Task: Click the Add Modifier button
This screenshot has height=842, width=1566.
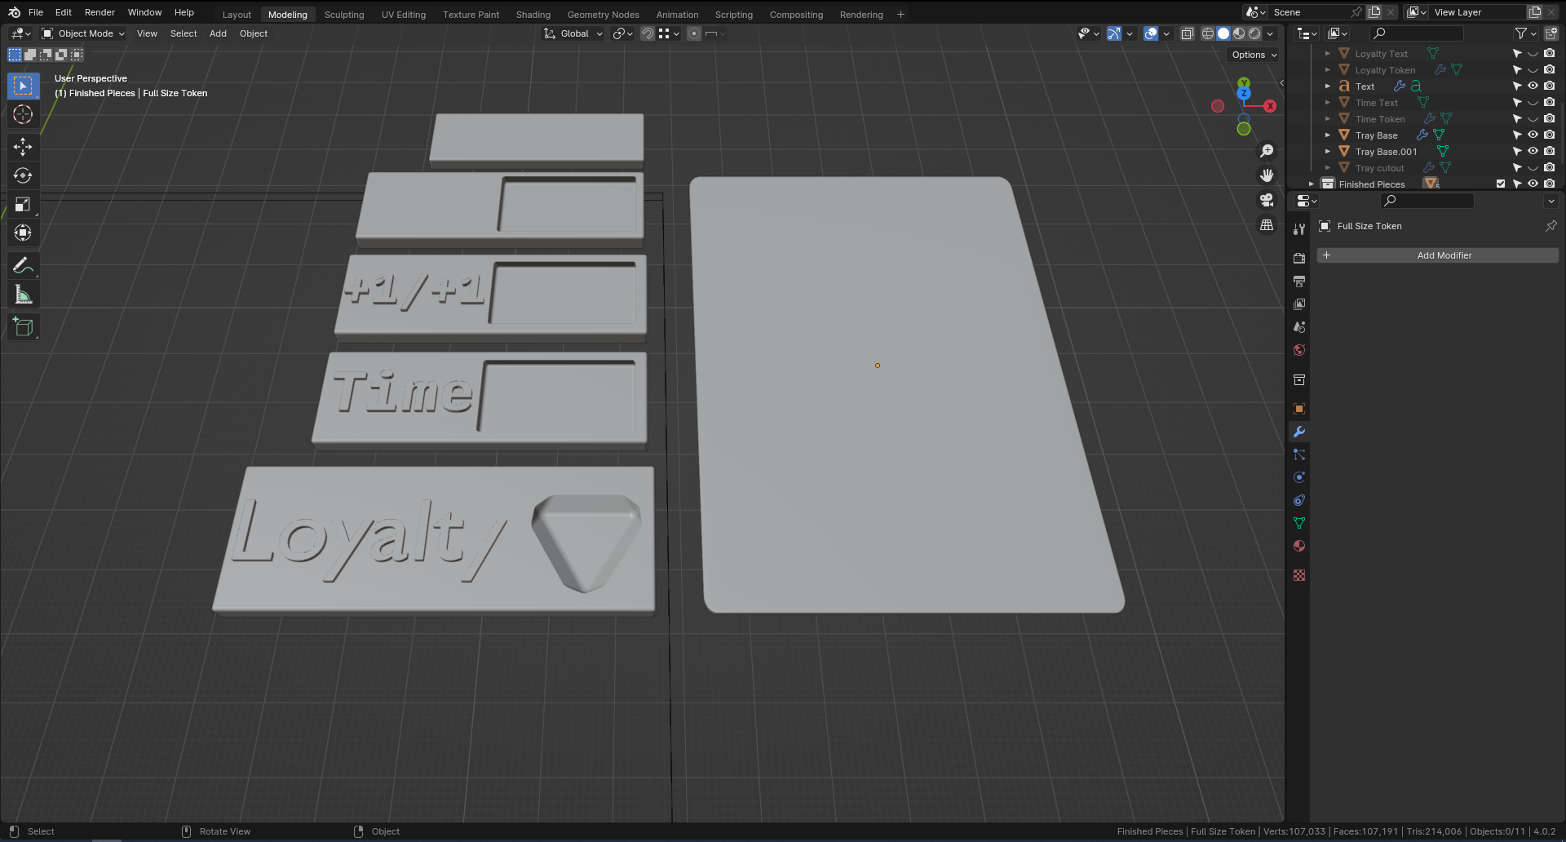Action: pos(1444,255)
